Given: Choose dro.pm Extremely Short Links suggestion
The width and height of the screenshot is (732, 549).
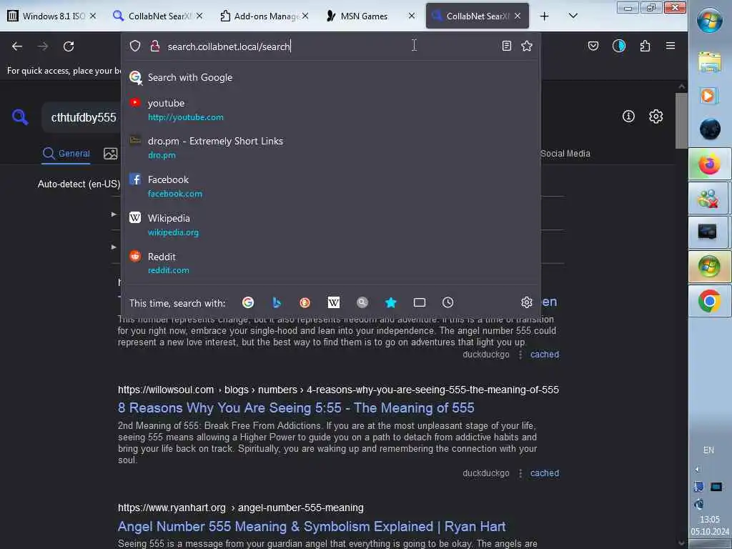Looking at the screenshot, I should (330, 148).
